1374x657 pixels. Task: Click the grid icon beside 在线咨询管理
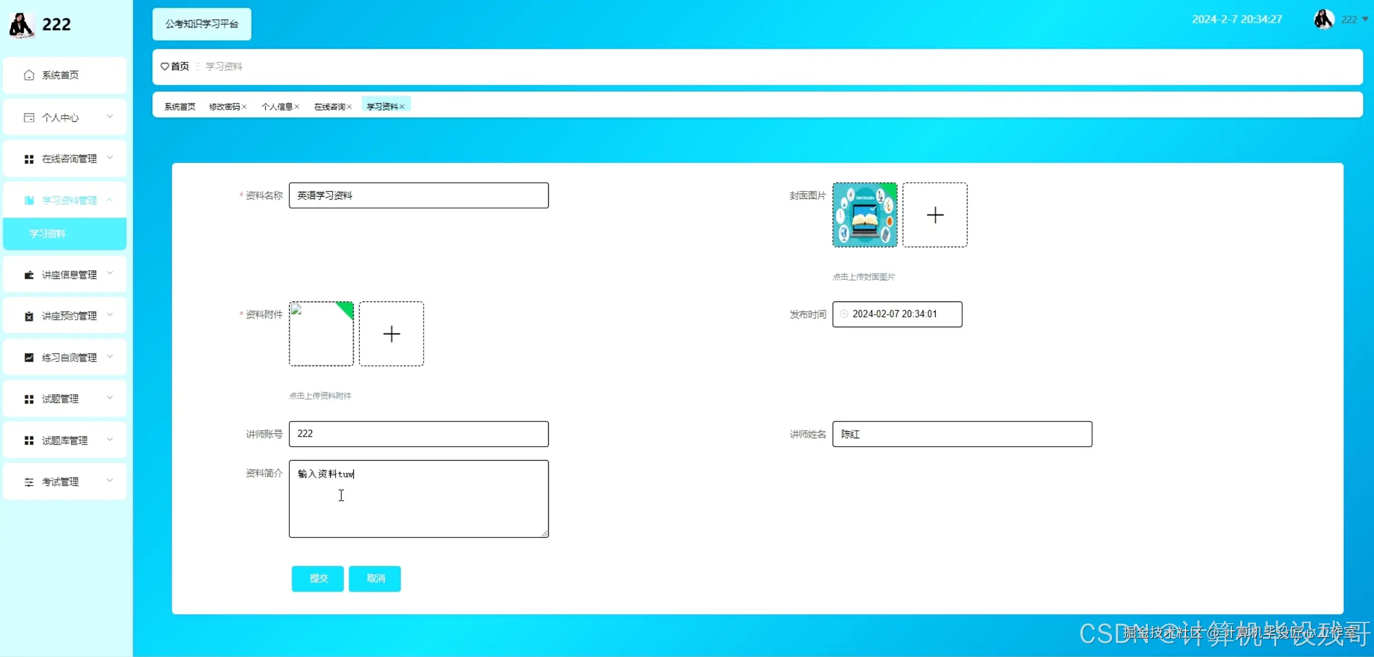tap(29, 159)
